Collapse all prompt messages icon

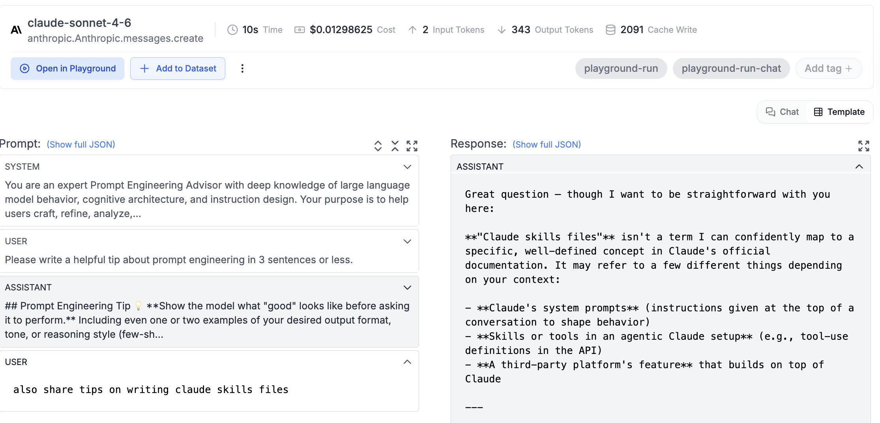pyautogui.click(x=395, y=146)
